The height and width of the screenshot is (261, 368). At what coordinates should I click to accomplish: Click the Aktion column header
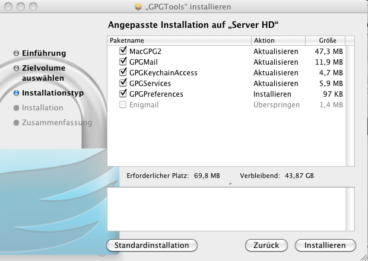tap(278, 40)
